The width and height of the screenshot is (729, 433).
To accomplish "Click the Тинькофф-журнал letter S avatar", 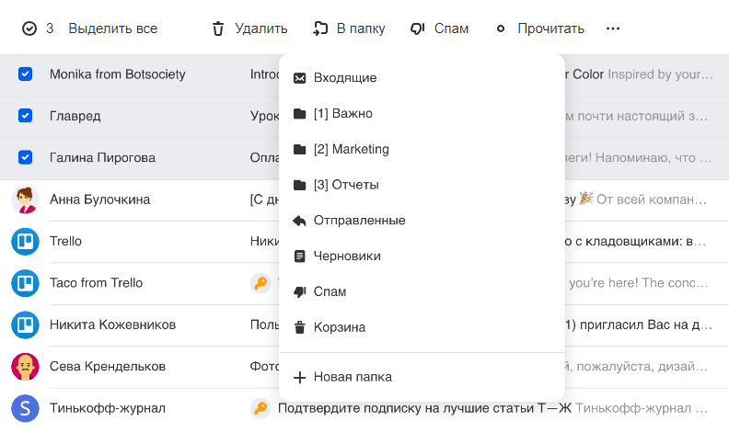I will 25,408.
